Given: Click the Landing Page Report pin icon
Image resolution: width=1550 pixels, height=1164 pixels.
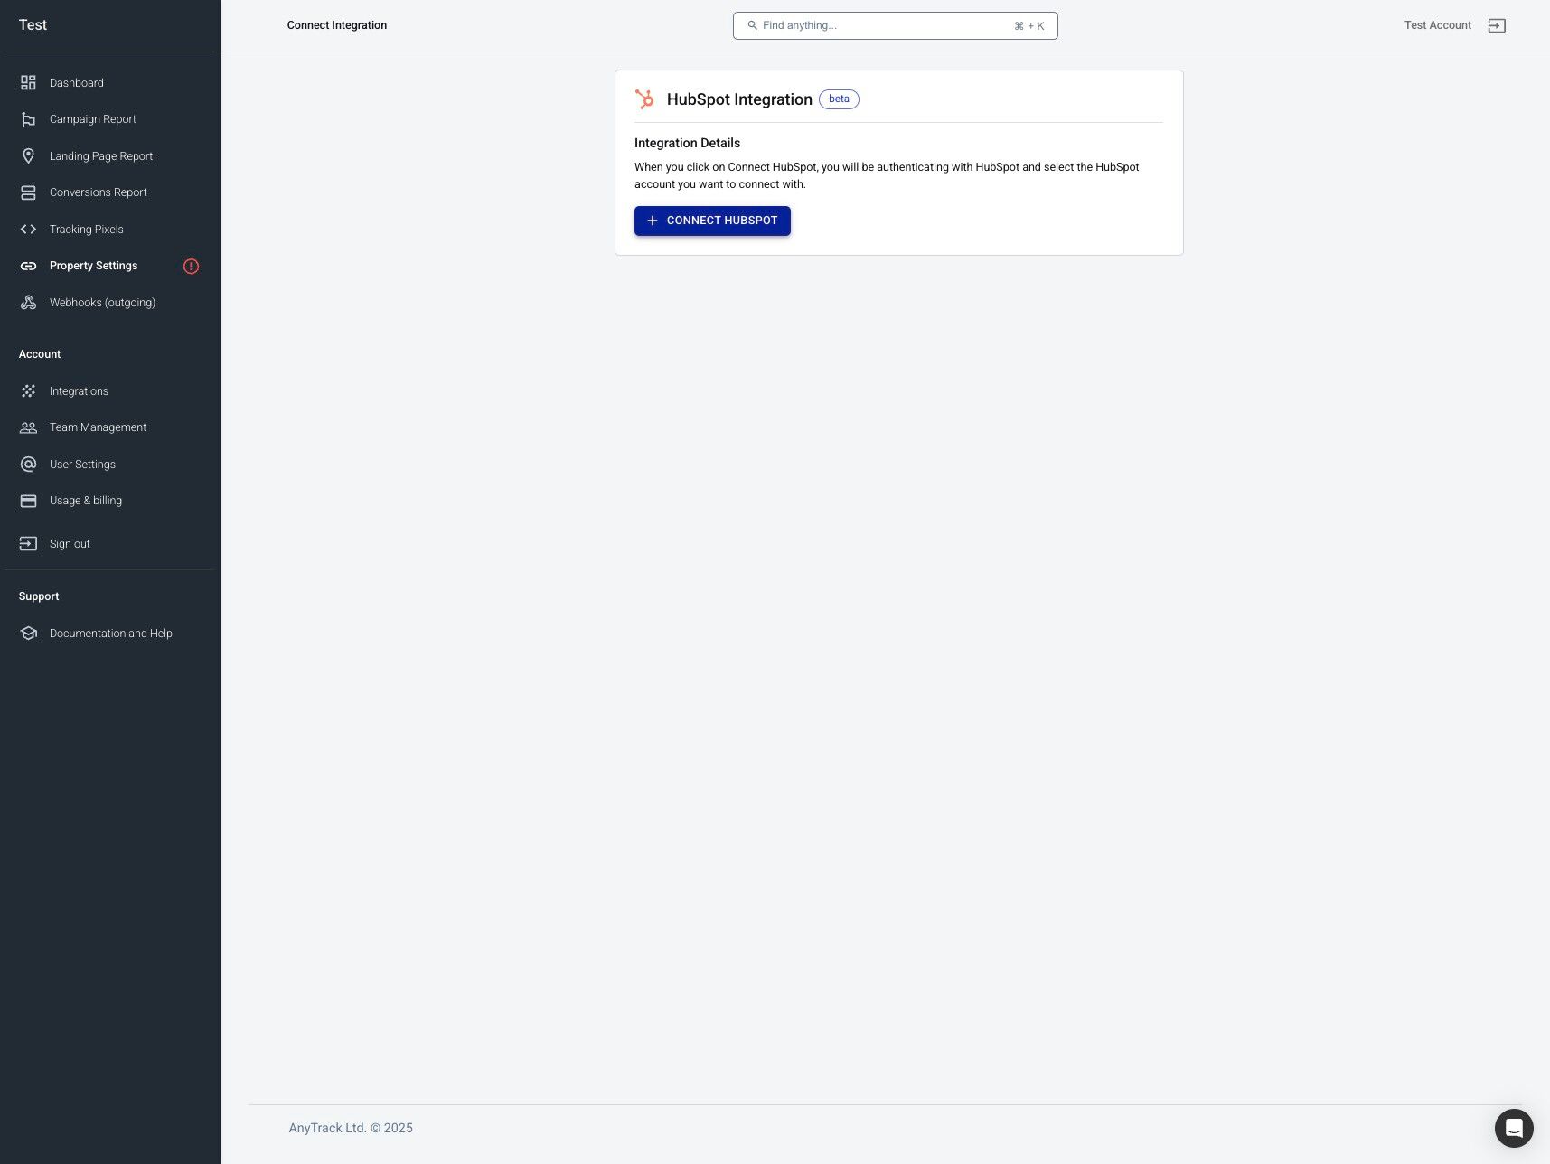Looking at the screenshot, I should pos(28,156).
